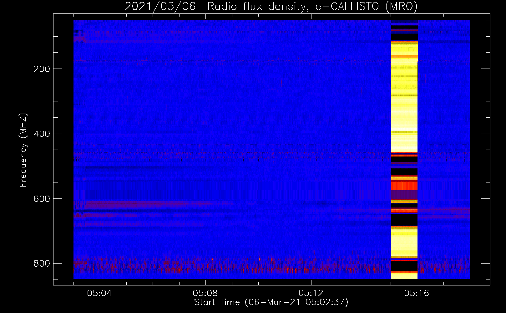The height and width of the screenshot is (313, 506).
Task: Click the red band inside the burst column
Action: click(x=404, y=186)
